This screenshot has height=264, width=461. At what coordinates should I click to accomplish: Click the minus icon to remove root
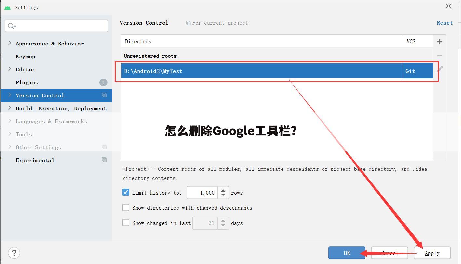coord(440,56)
